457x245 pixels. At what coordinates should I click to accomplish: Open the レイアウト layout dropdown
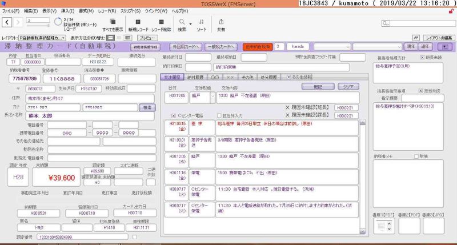tap(42, 38)
